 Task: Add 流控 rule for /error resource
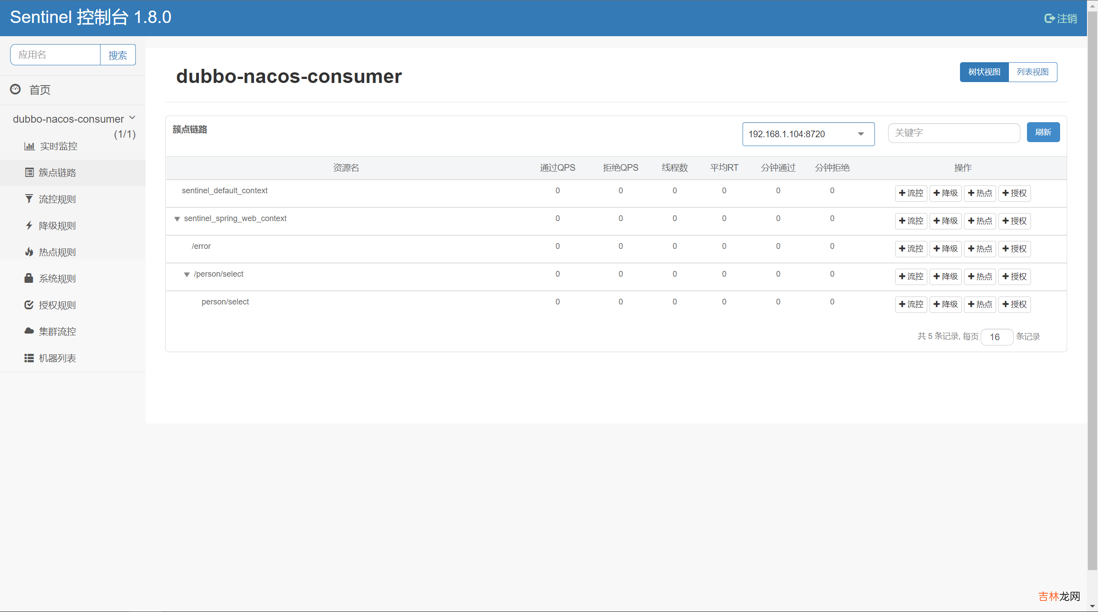[x=911, y=249]
